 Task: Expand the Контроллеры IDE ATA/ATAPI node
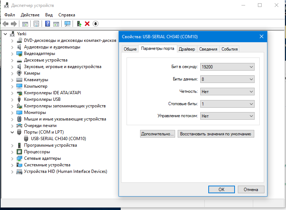tap(12, 93)
